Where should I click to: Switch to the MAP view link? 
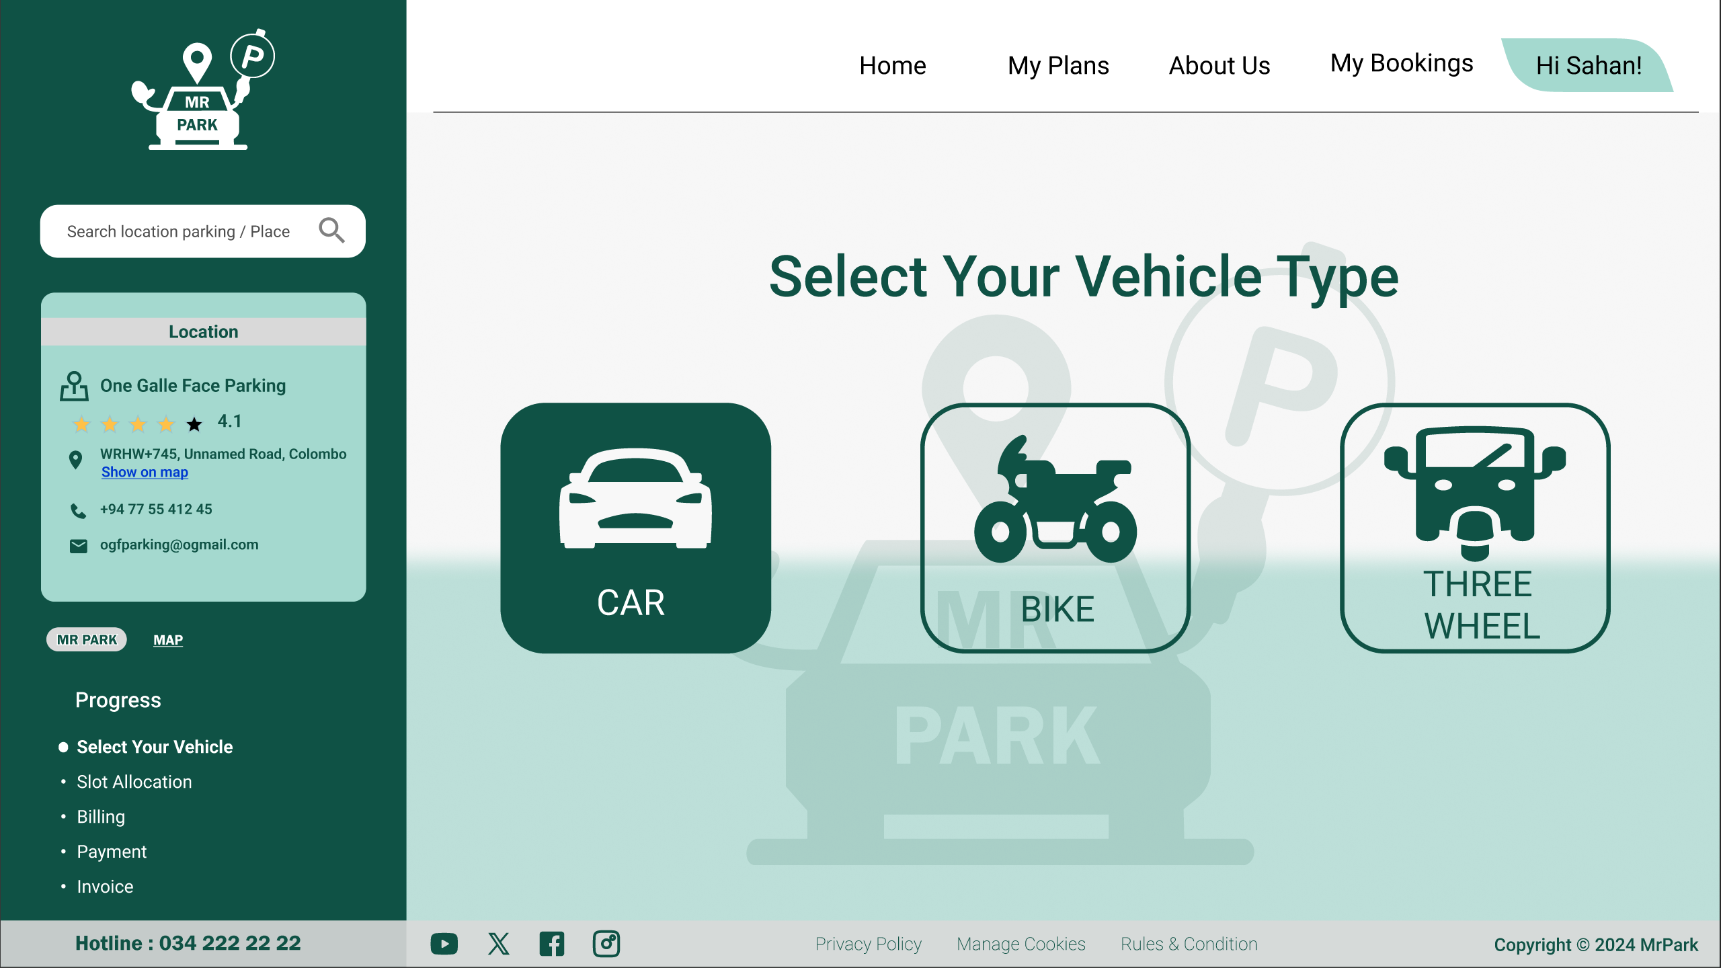(167, 639)
